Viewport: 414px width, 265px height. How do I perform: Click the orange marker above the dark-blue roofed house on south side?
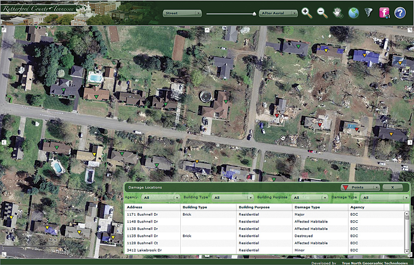[x=197, y=161]
